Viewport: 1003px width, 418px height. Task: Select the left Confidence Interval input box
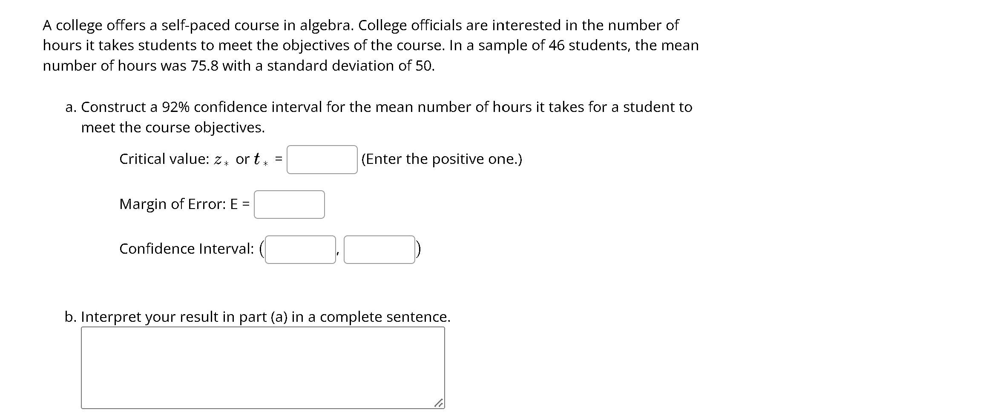pos(300,249)
